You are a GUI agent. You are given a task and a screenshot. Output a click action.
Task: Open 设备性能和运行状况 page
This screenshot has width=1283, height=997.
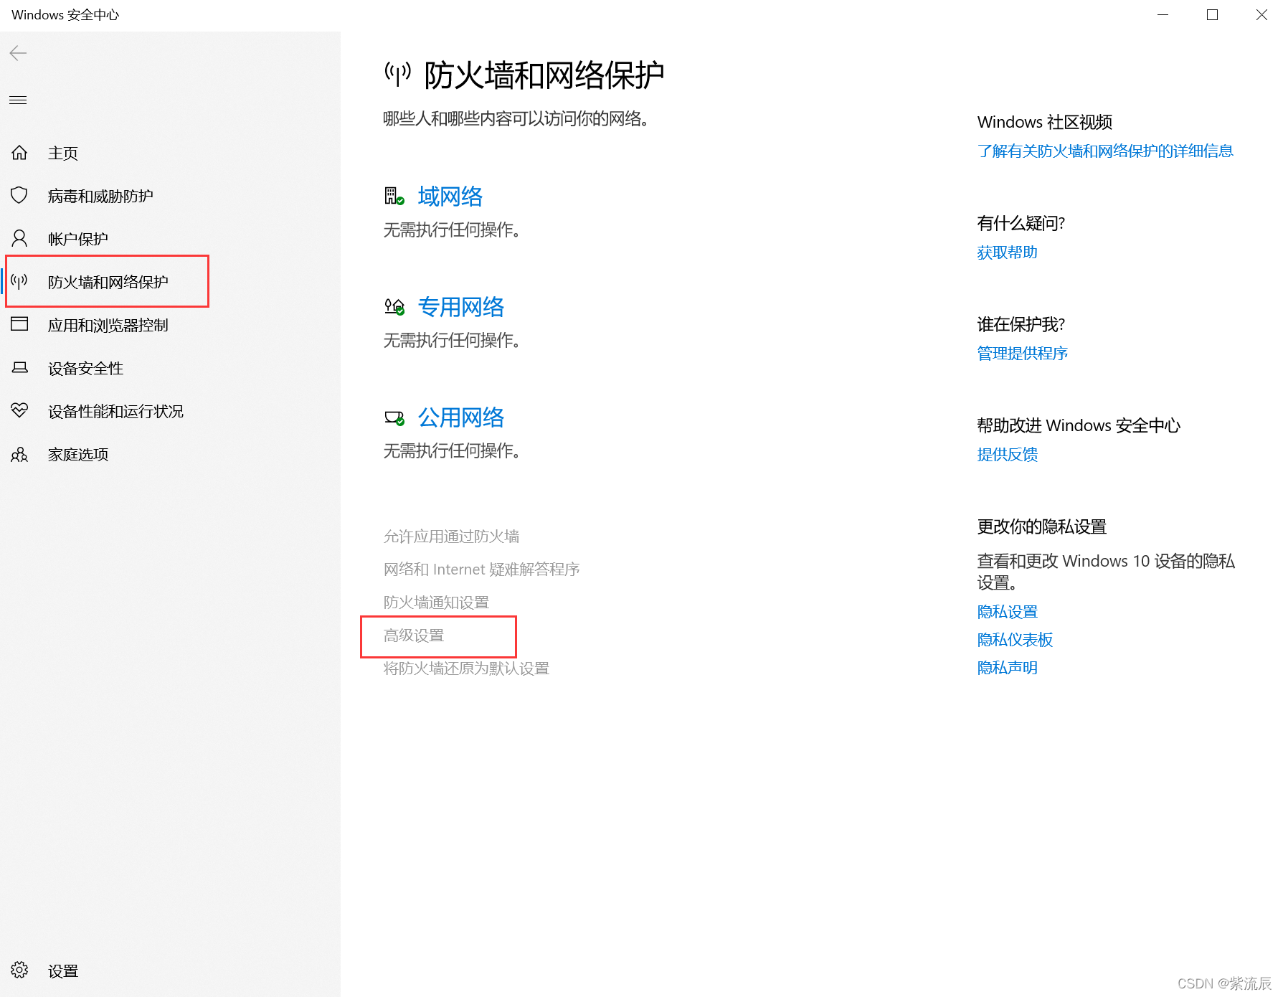pos(115,411)
